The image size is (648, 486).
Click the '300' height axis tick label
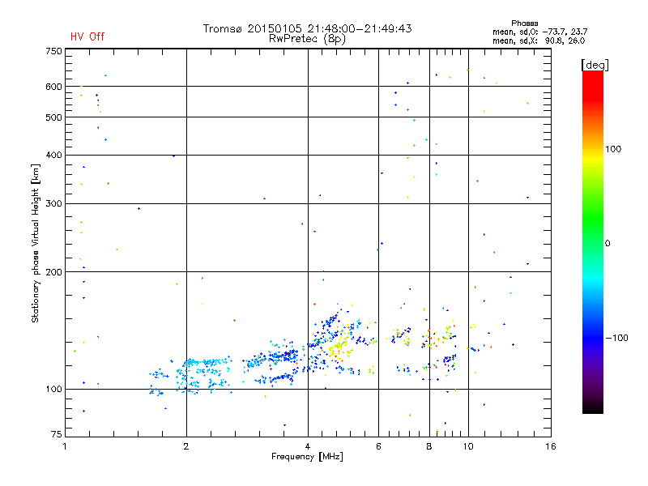[53, 203]
